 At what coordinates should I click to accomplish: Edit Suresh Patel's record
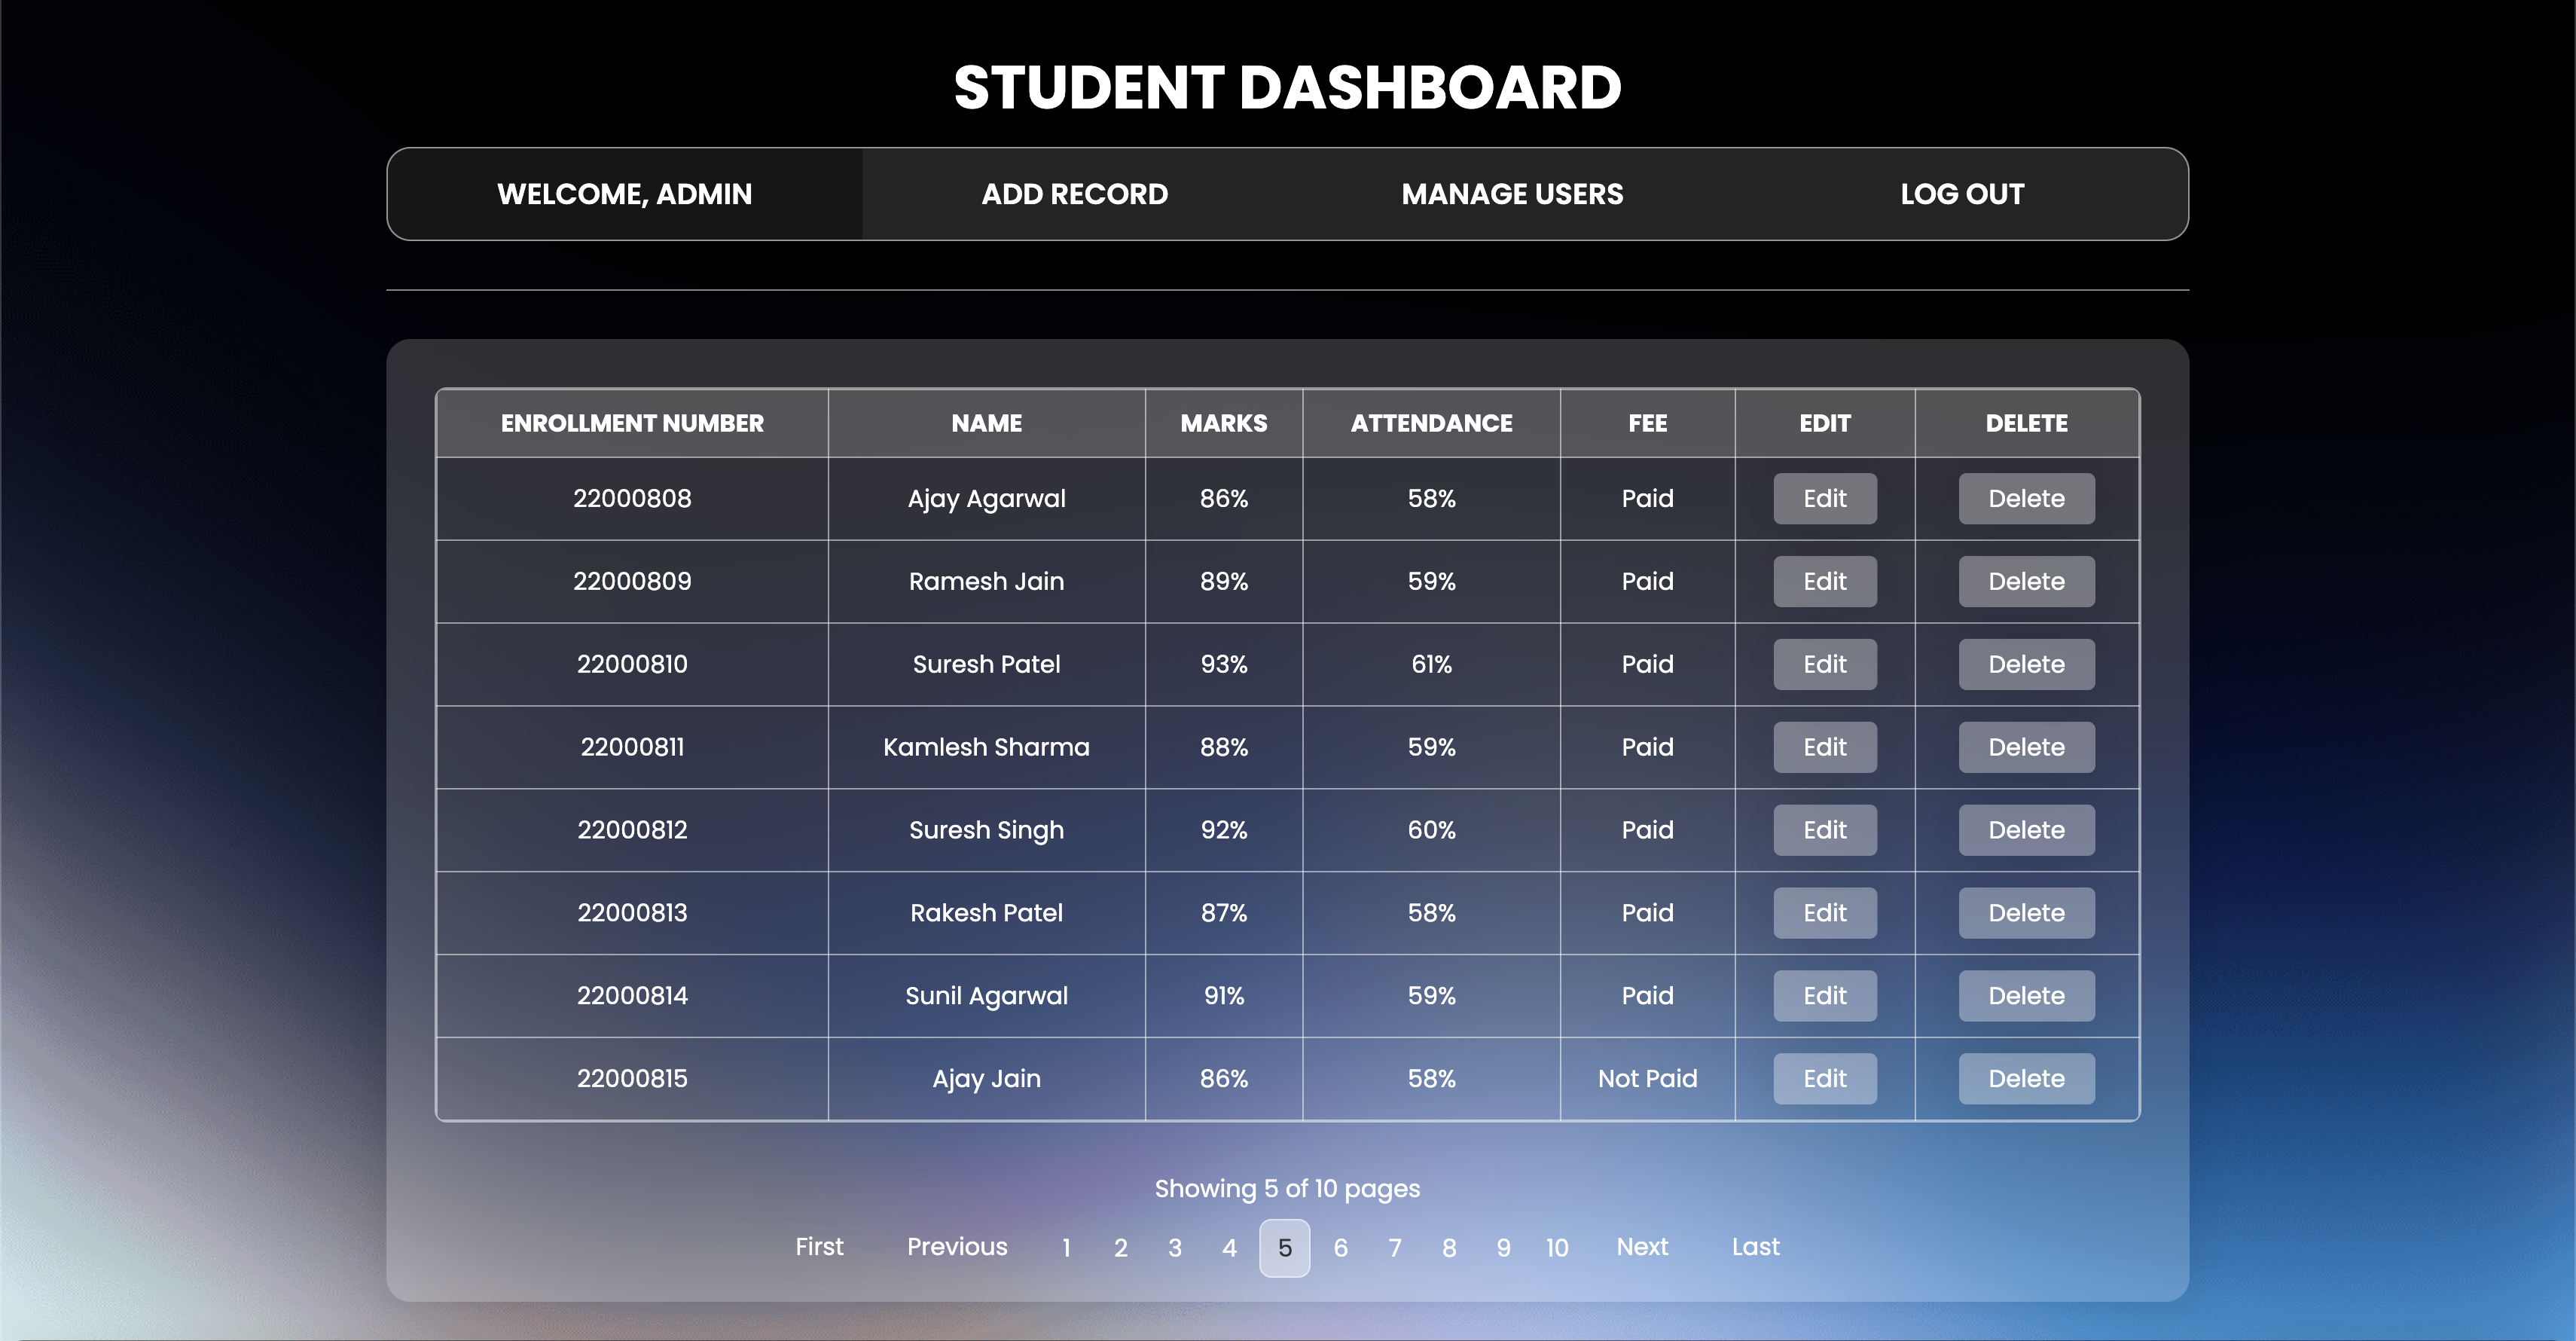(1824, 665)
